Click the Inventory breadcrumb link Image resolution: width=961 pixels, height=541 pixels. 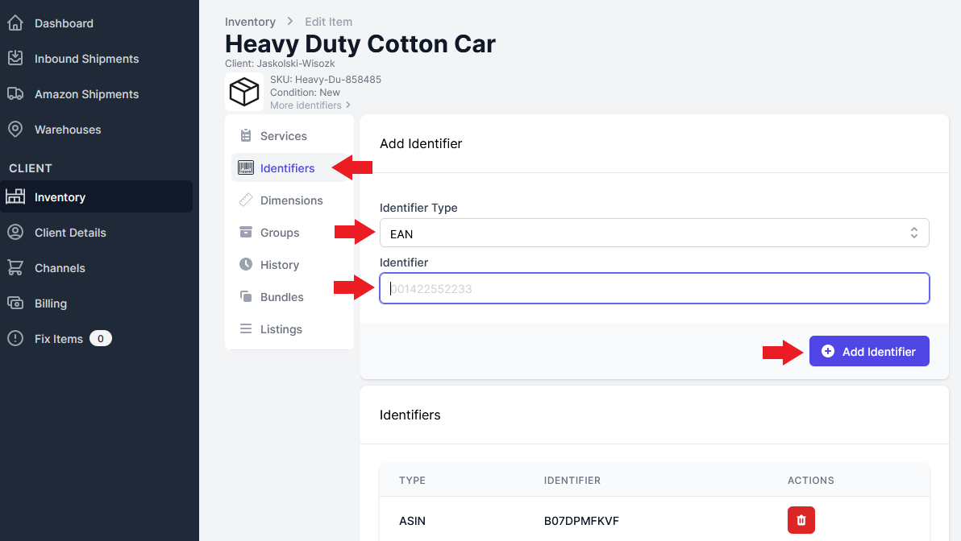click(250, 22)
